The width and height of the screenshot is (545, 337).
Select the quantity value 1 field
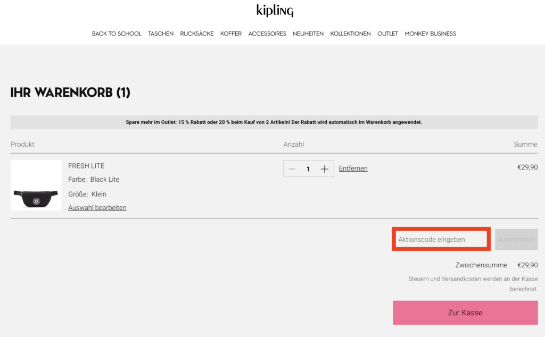[308, 169]
